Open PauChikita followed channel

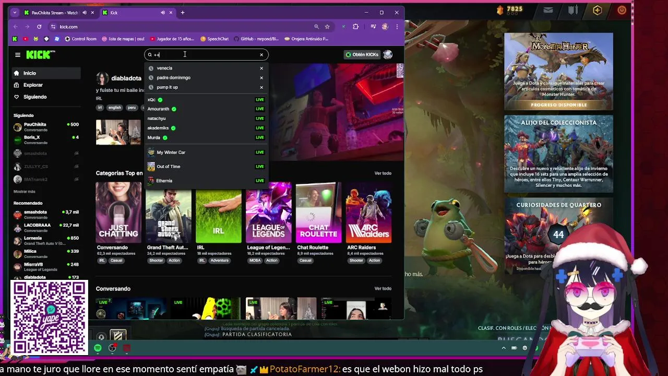46,127
